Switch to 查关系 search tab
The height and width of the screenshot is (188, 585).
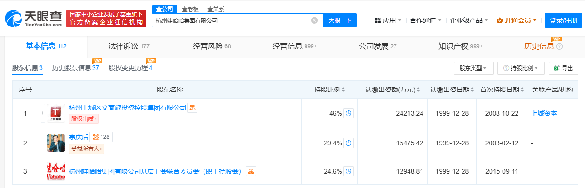[215, 9]
